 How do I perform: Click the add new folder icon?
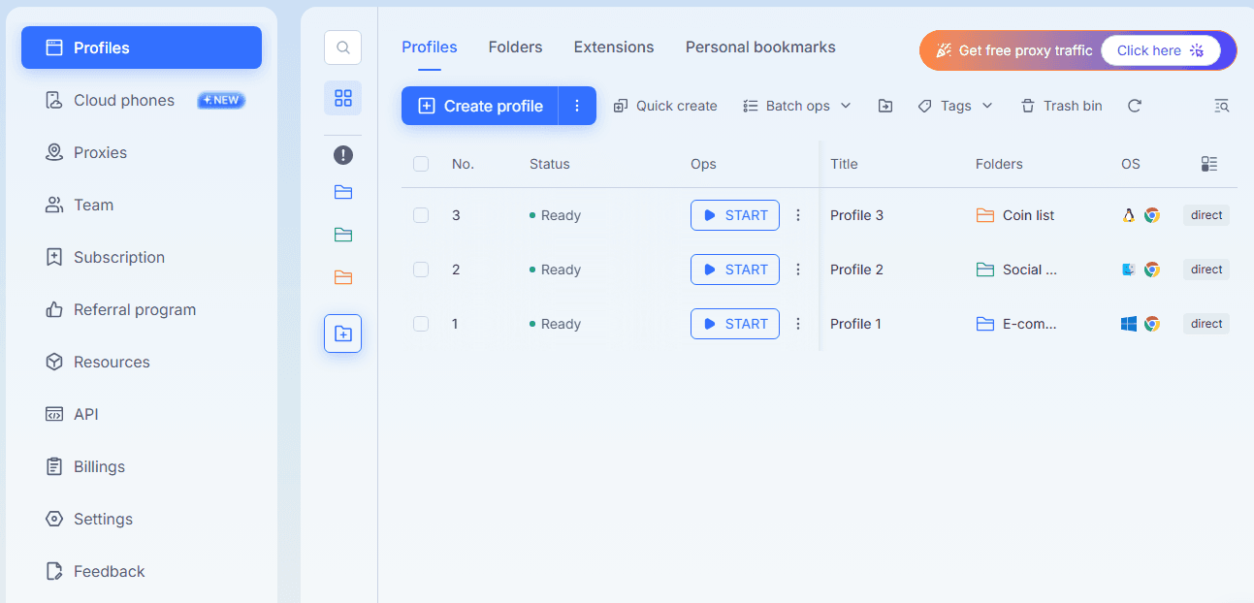(x=342, y=333)
